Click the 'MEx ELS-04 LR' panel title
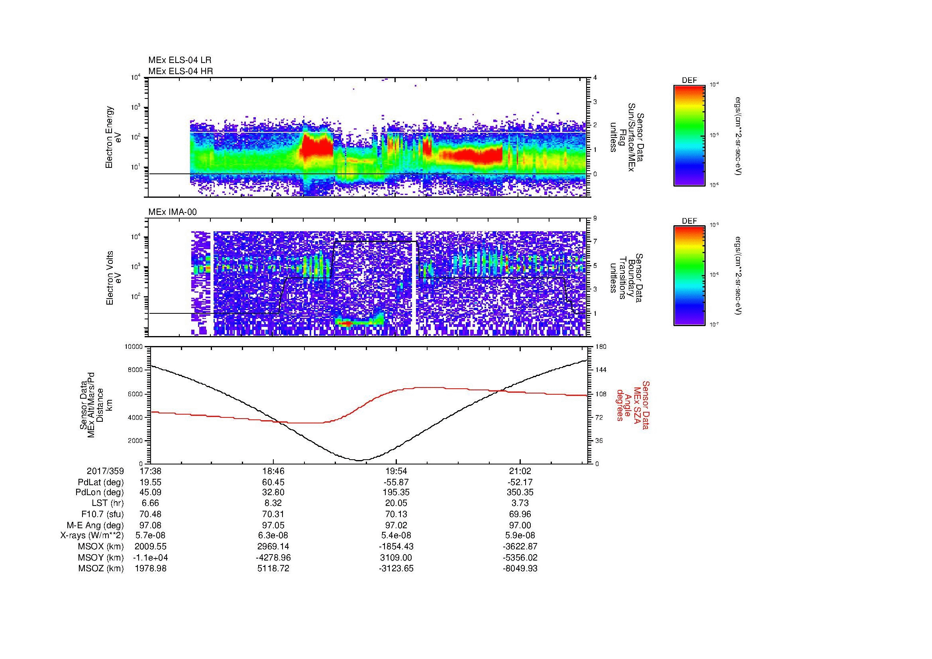 coord(180,60)
